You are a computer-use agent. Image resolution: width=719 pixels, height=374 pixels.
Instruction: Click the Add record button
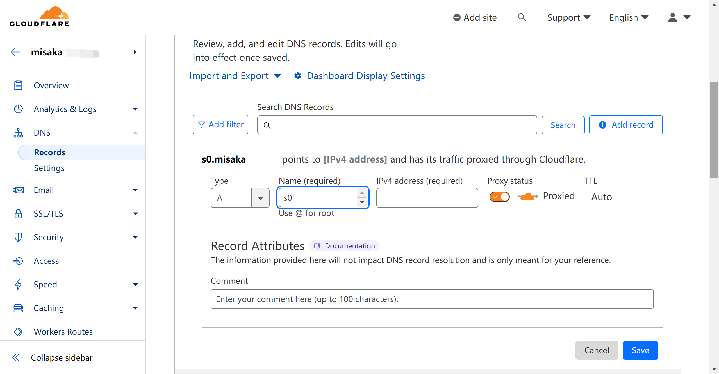pyautogui.click(x=626, y=125)
